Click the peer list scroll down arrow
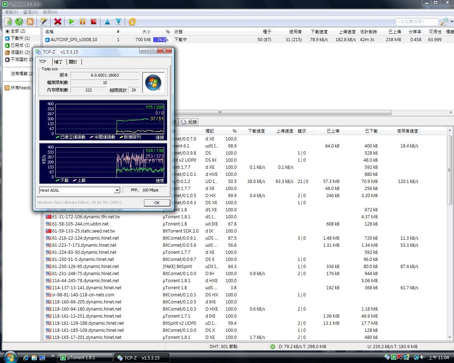 point(450,337)
